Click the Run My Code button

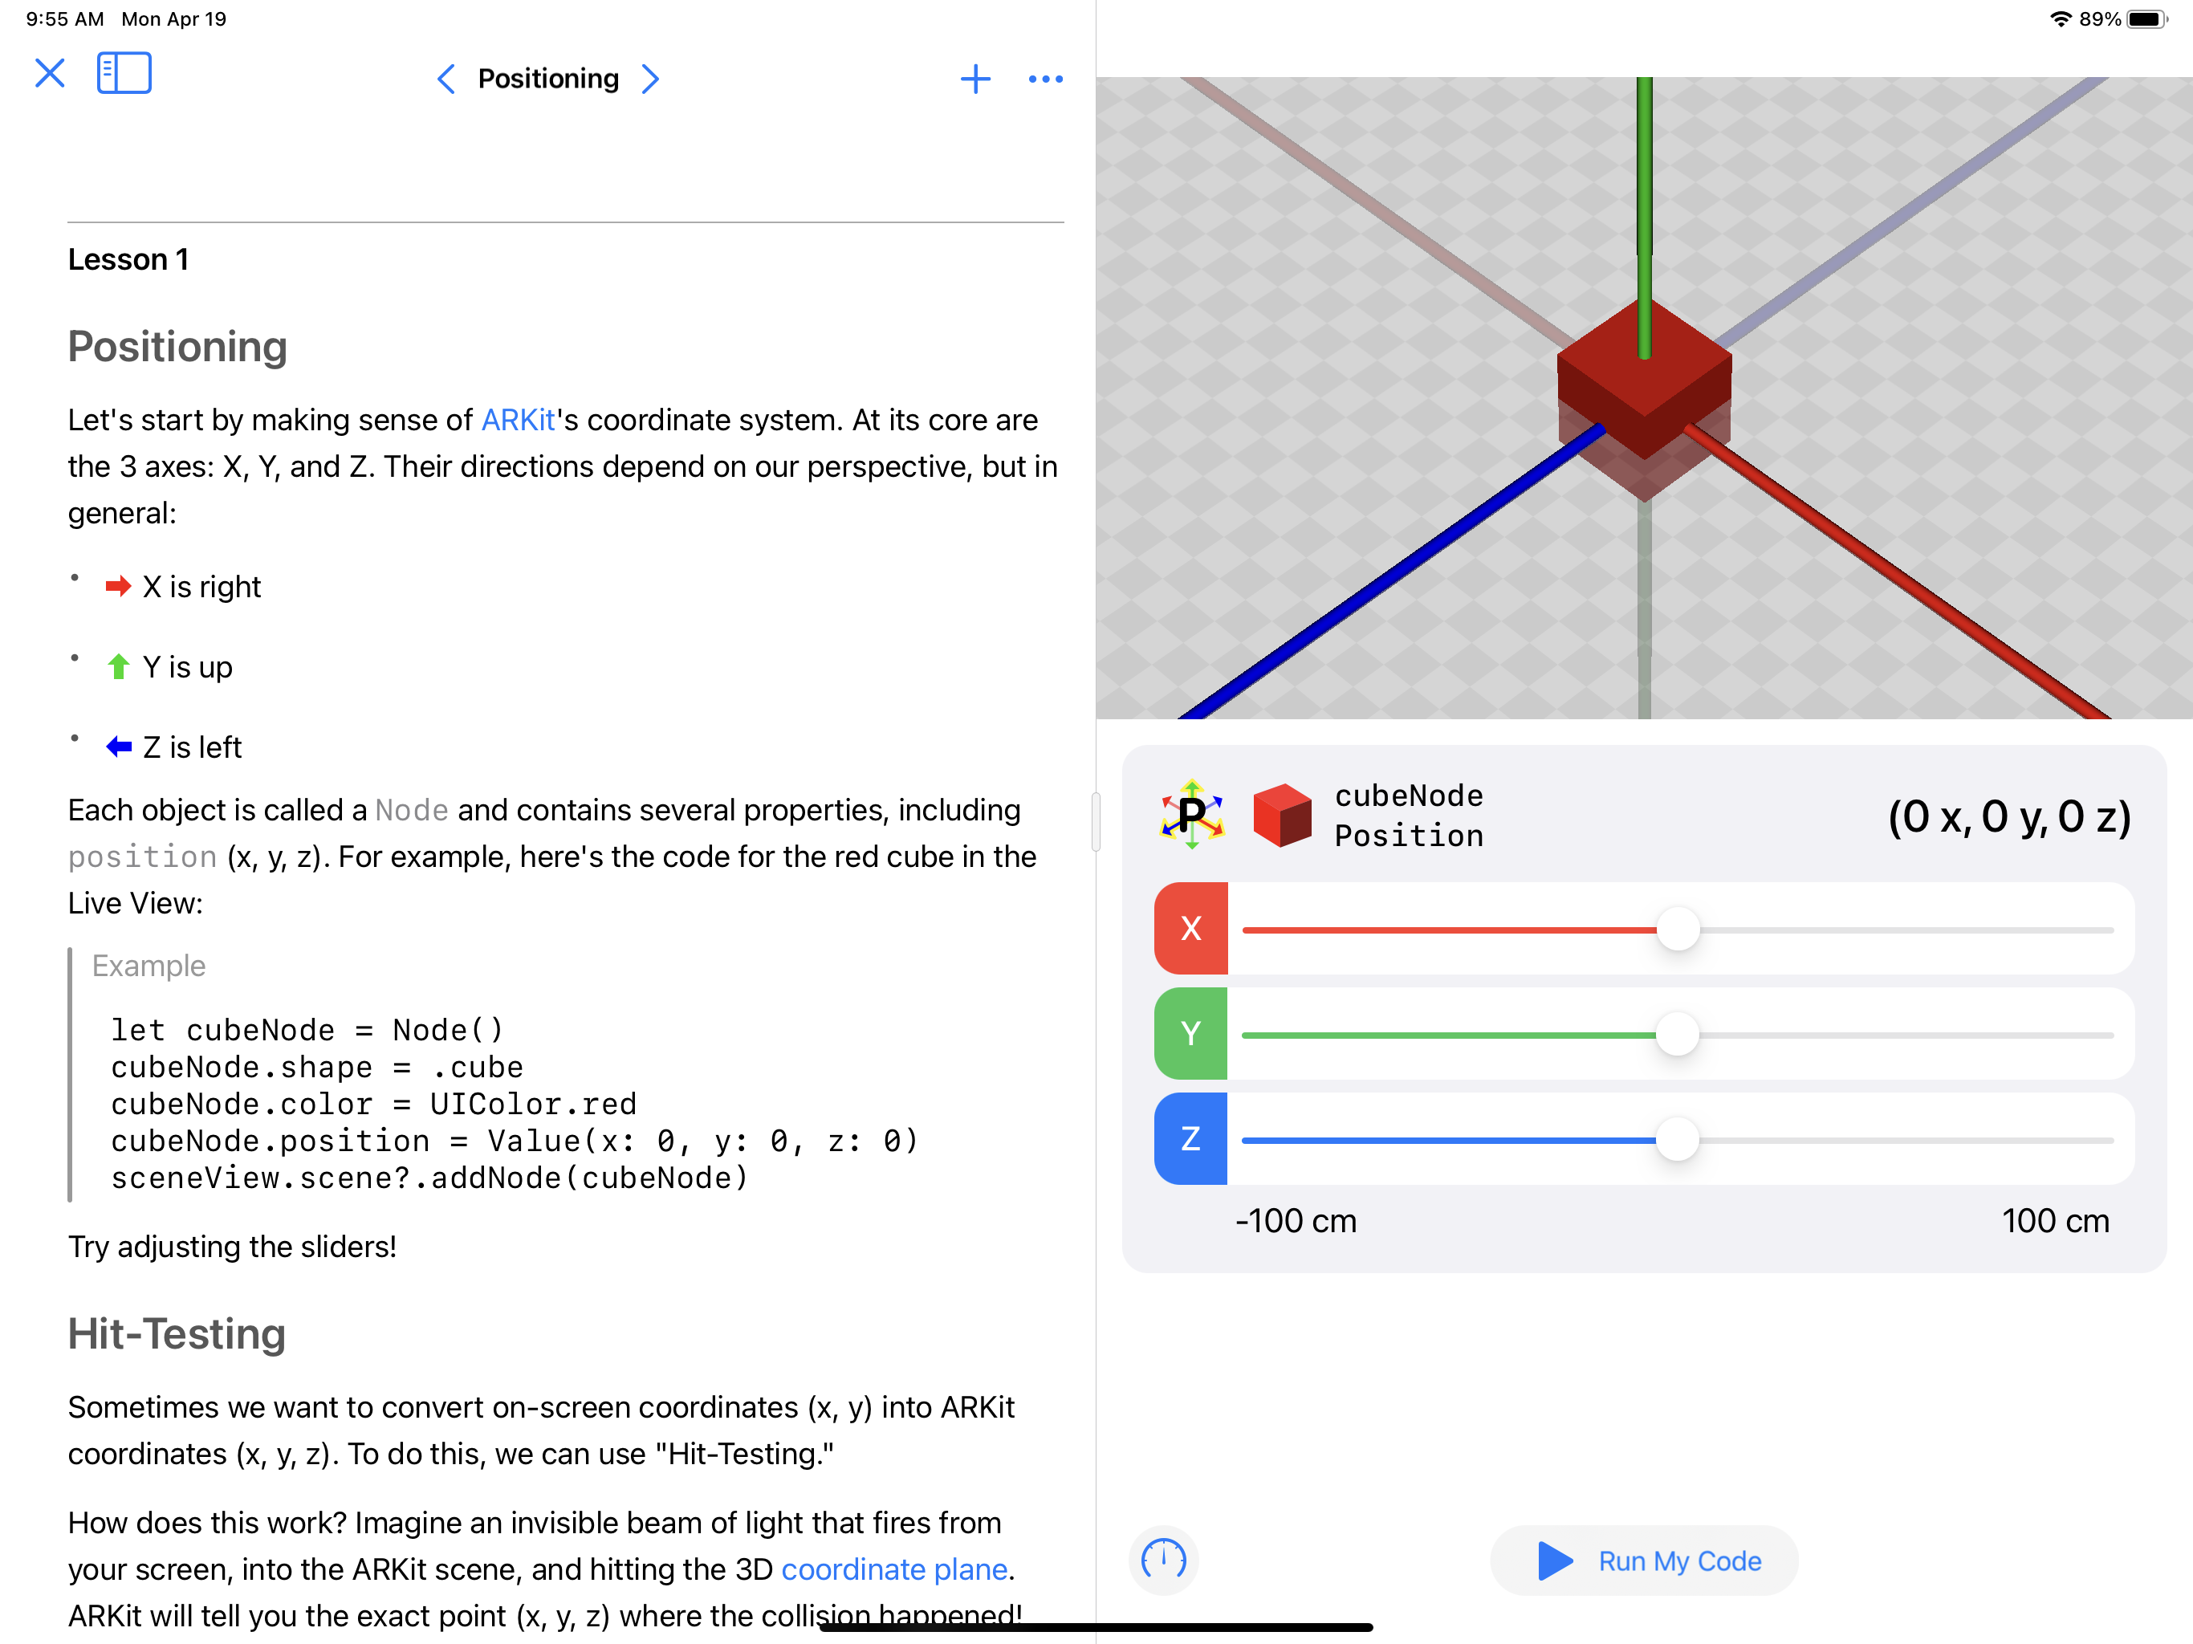point(1645,1561)
